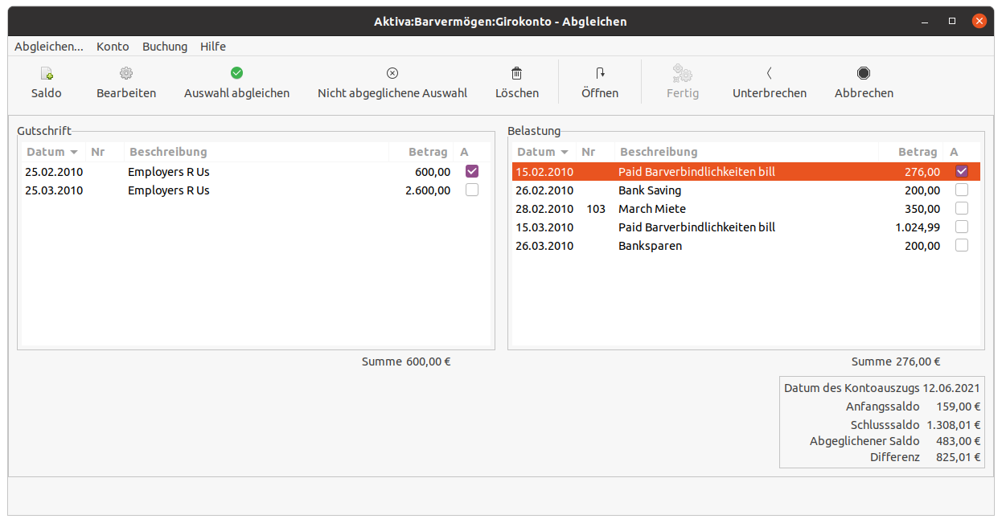Open the Hilfe menu
Viewport: 1002px width, 523px height.
tap(213, 47)
